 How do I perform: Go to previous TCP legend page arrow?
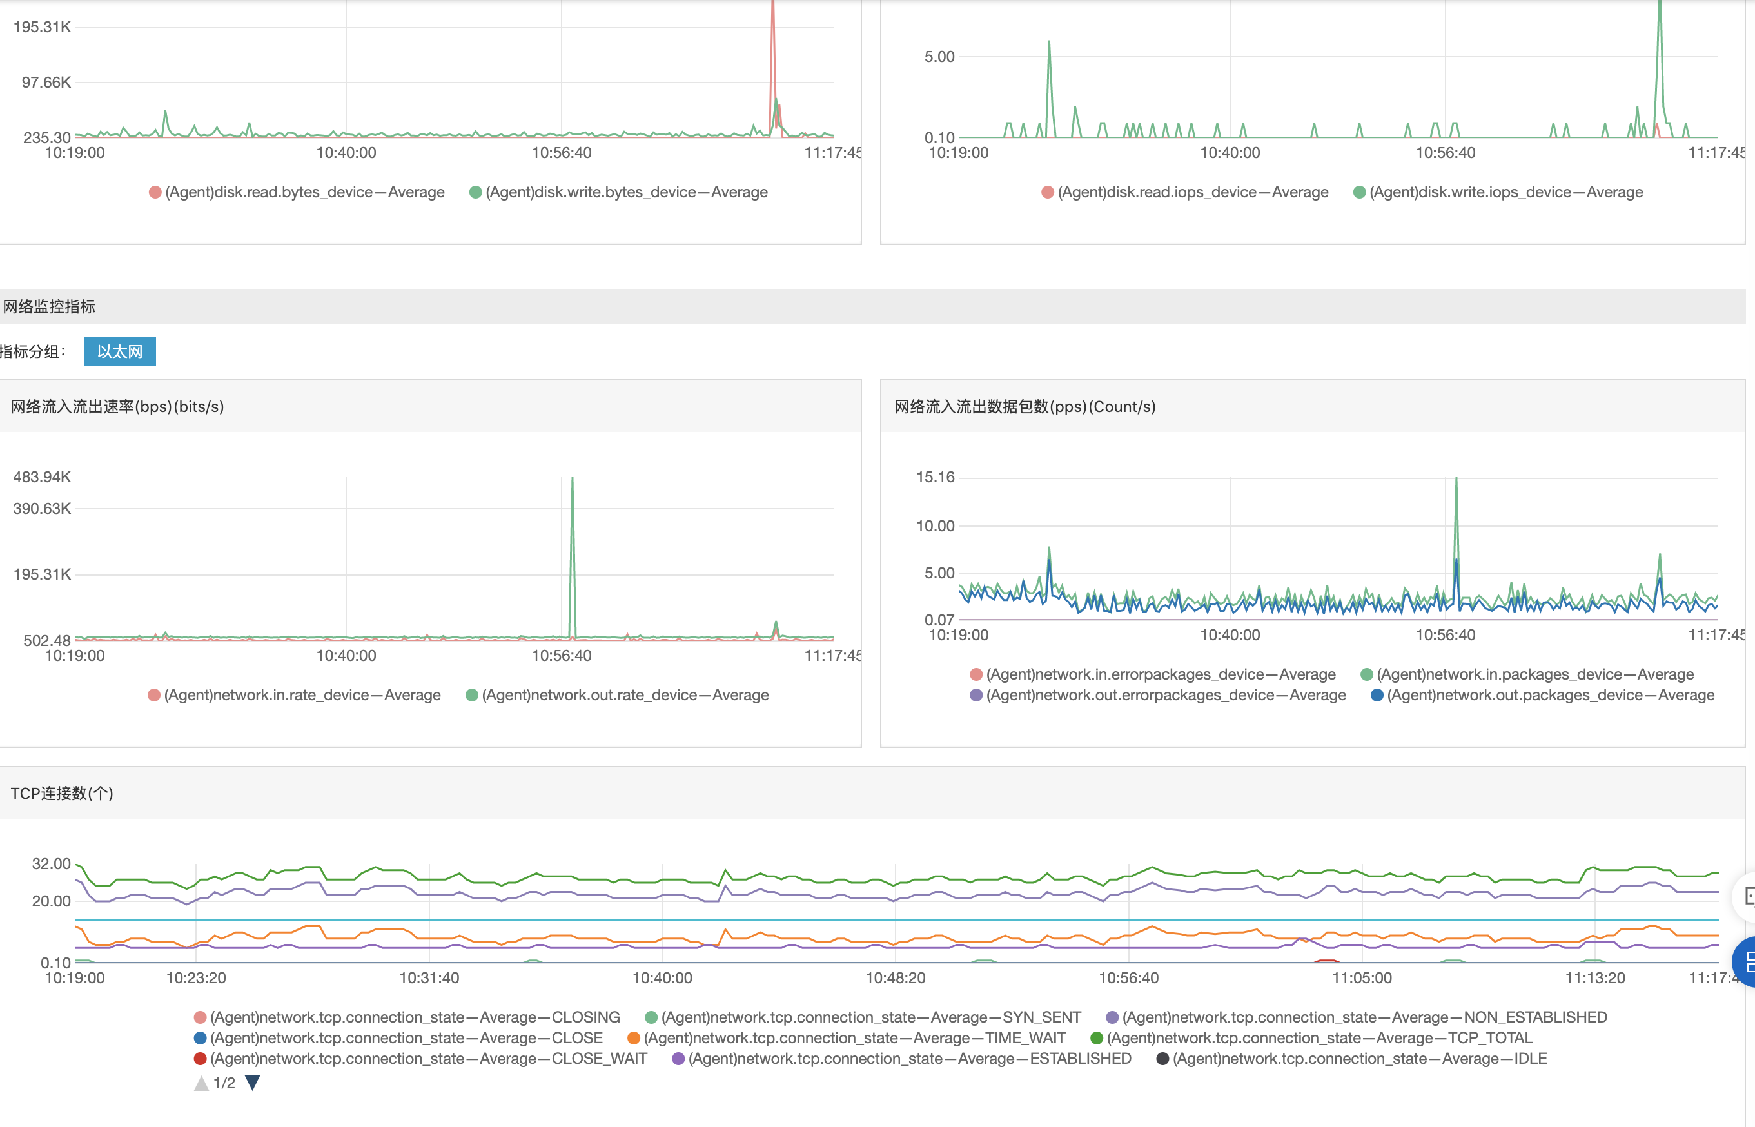201,1083
